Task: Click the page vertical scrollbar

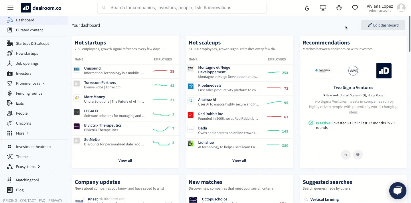Action: coord(410,34)
